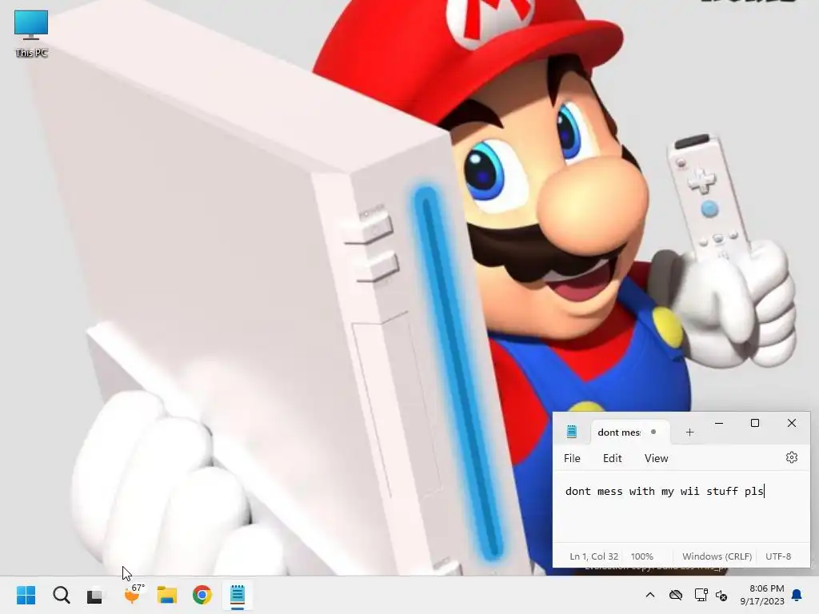Add a new Notepad tab
Image resolution: width=819 pixels, height=614 pixels.
point(689,433)
